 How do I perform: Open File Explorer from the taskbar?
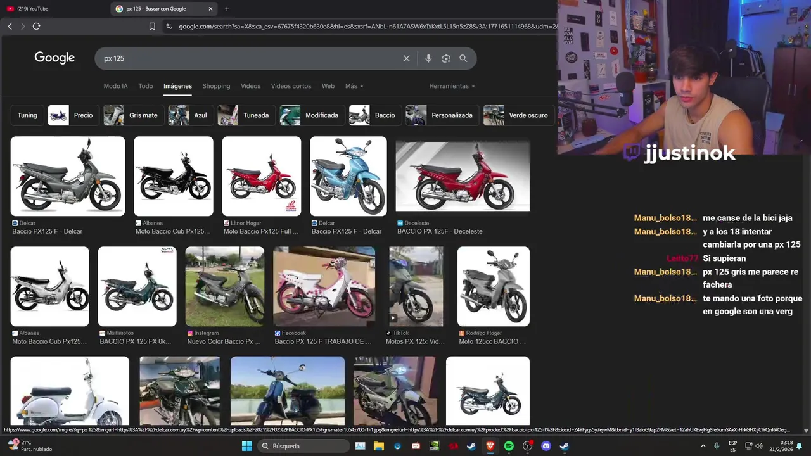[379, 446]
